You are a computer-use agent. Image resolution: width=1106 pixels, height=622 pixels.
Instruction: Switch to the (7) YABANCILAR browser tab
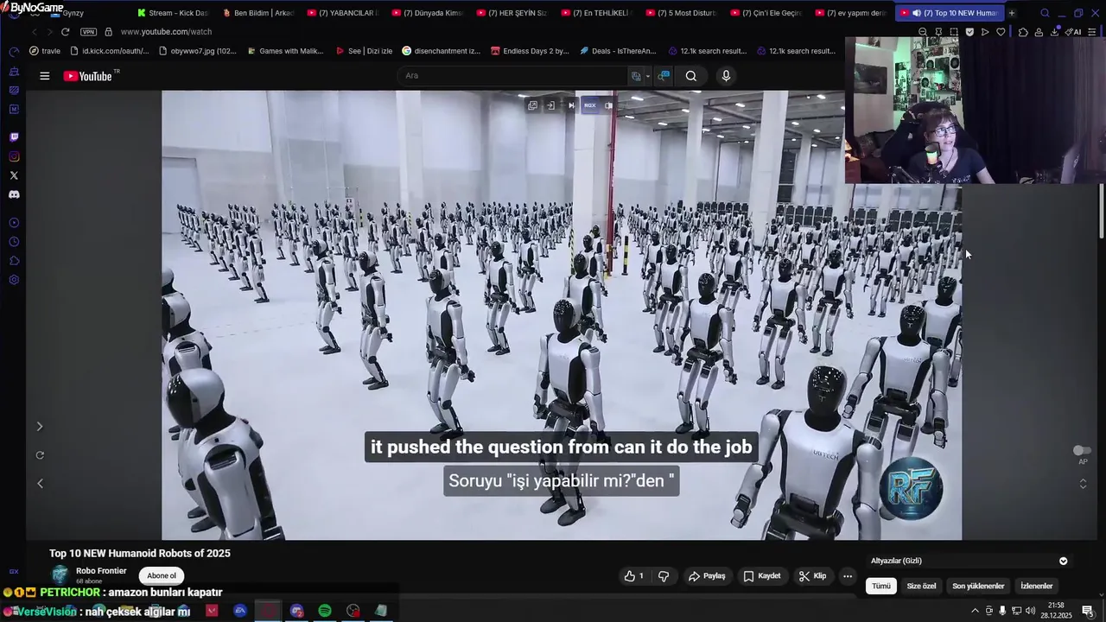coord(342,13)
